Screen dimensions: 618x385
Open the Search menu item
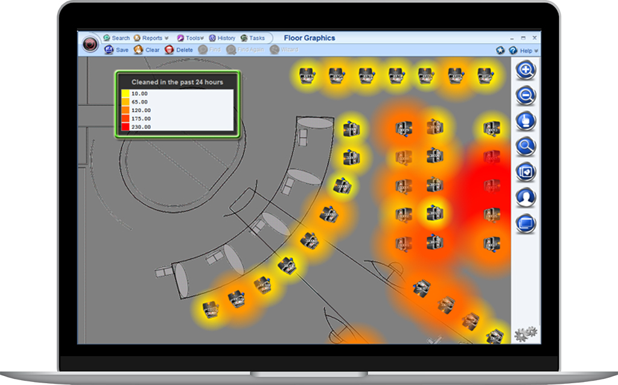coord(116,38)
